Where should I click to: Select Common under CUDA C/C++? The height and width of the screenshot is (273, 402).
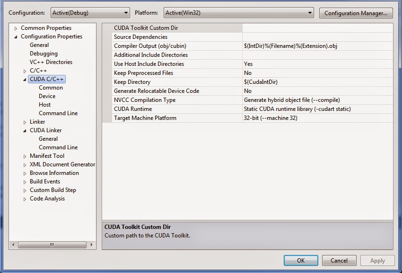point(51,88)
